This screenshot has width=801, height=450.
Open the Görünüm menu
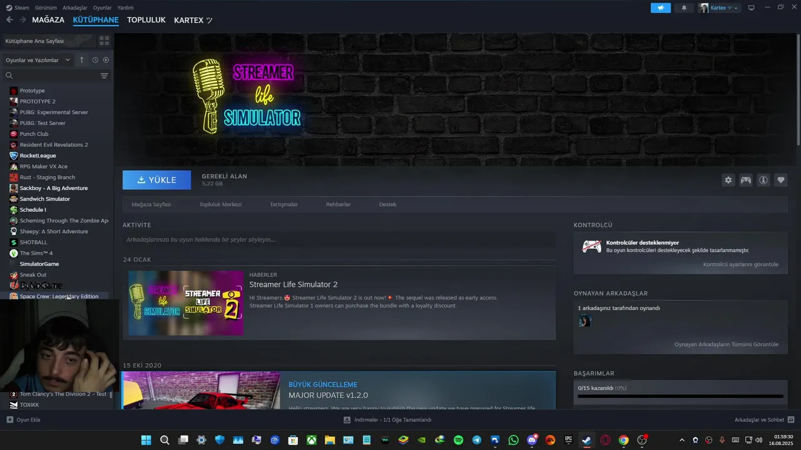point(46,7)
